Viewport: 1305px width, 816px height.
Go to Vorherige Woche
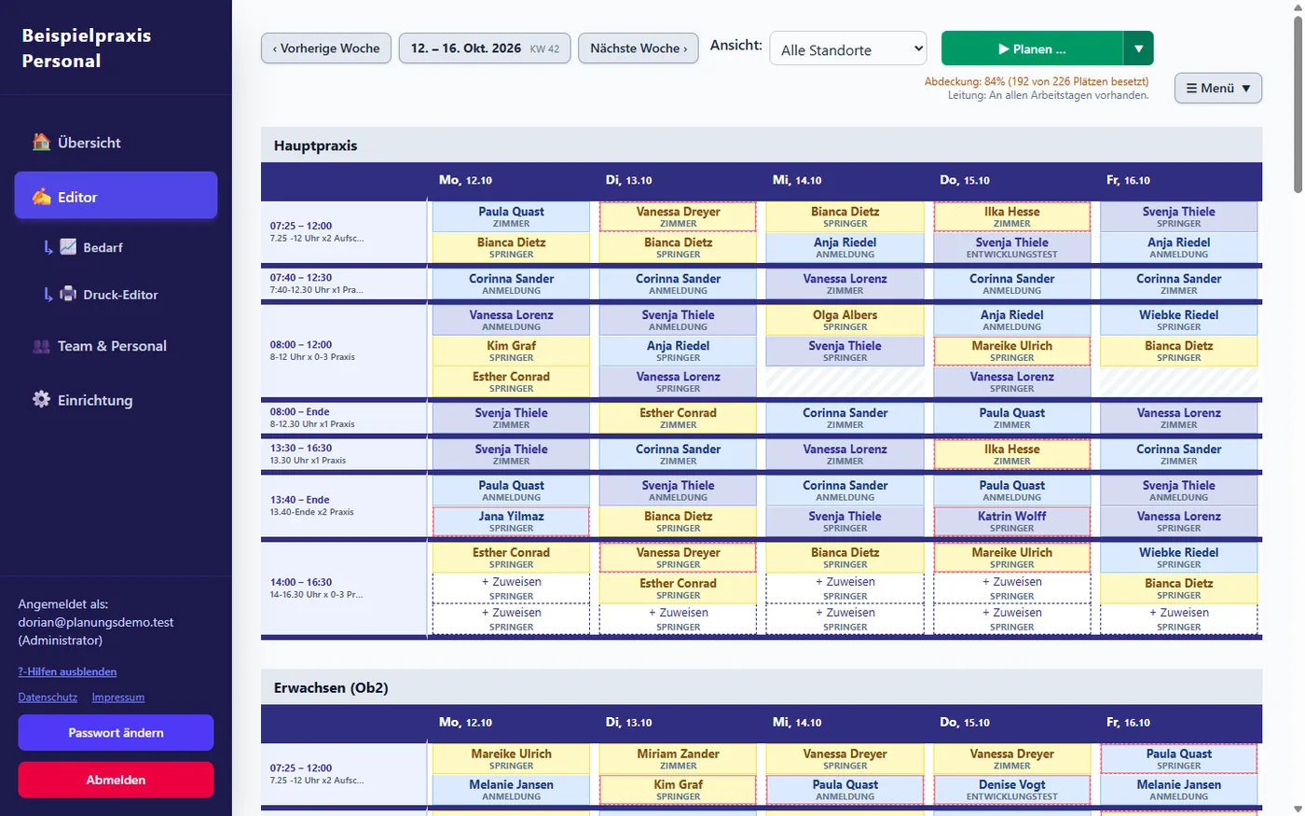click(x=326, y=48)
